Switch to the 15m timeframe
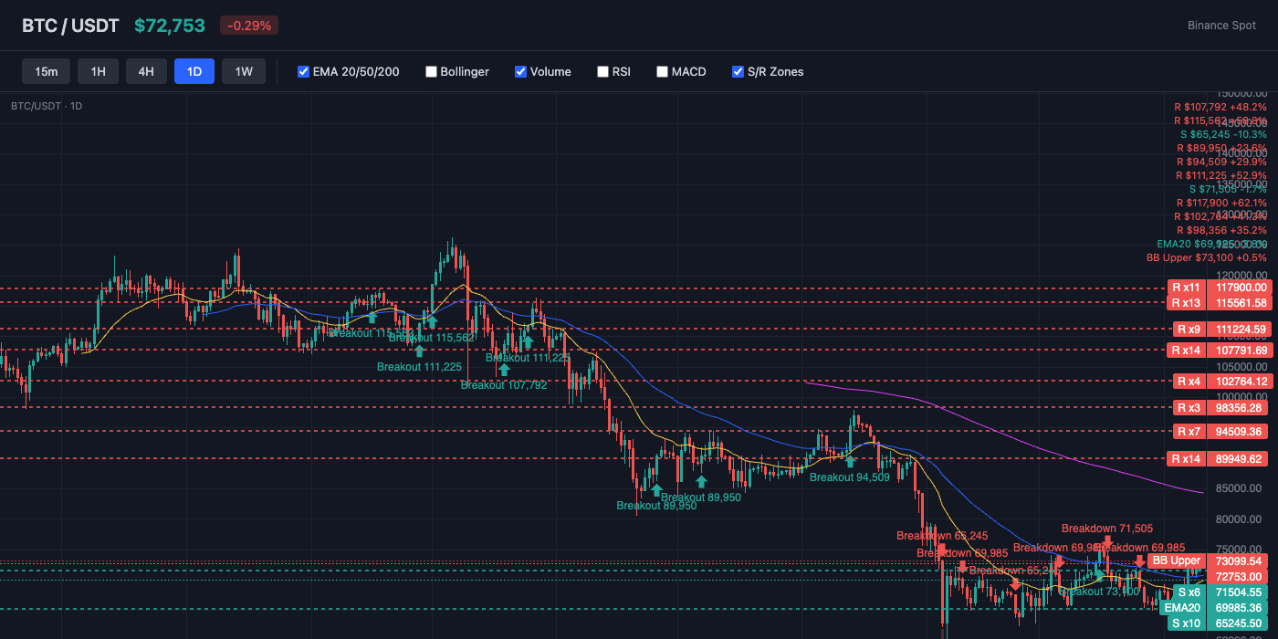Image resolution: width=1278 pixels, height=639 pixels. pyautogui.click(x=46, y=70)
